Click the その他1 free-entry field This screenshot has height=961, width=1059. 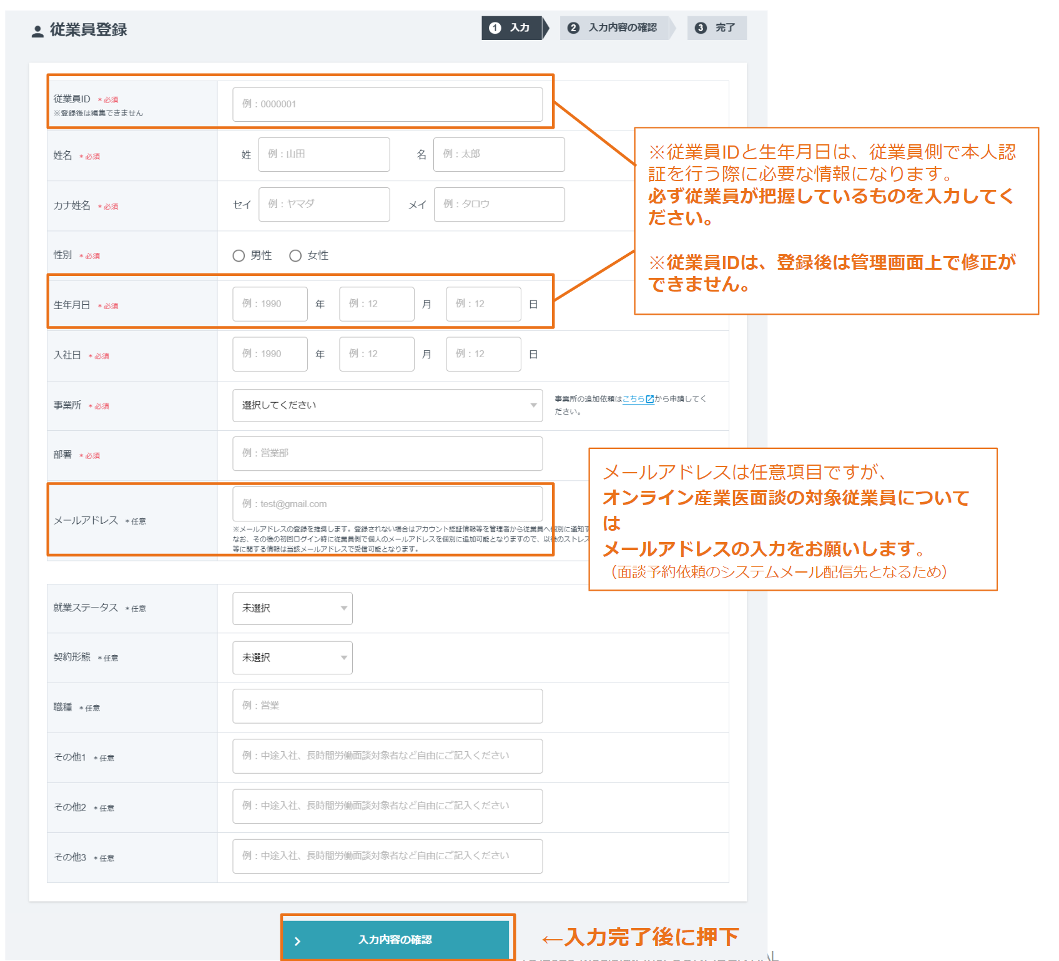point(387,756)
